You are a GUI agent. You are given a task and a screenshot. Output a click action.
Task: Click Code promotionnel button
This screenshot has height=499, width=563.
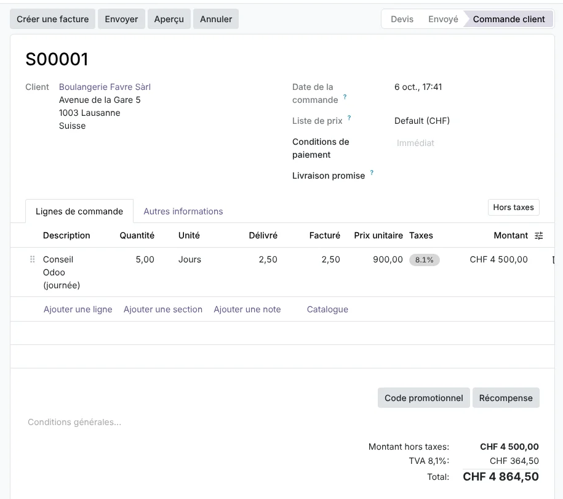424,398
